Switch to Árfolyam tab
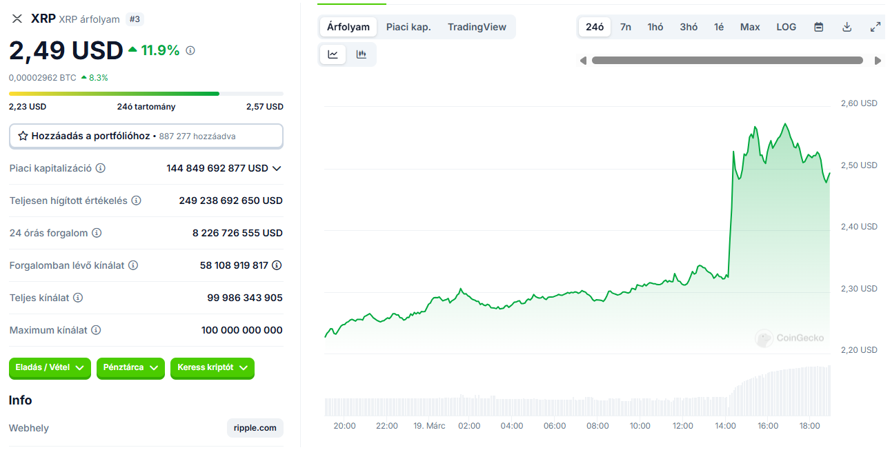 (x=348, y=27)
